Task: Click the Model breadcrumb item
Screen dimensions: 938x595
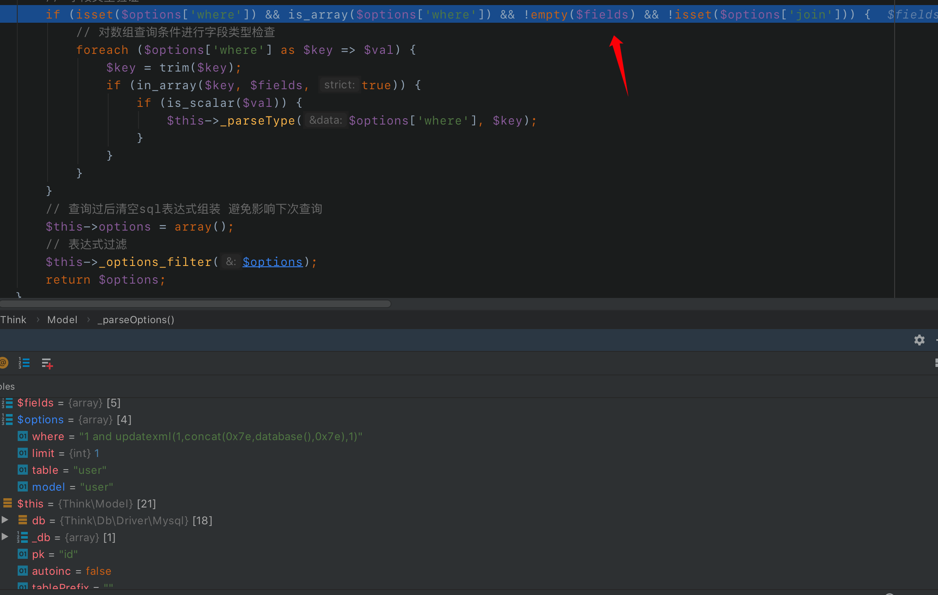Action: click(x=62, y=320)
